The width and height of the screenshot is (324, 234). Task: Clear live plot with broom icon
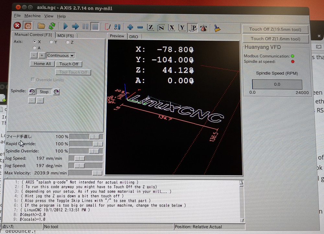[x=217, y=28]
